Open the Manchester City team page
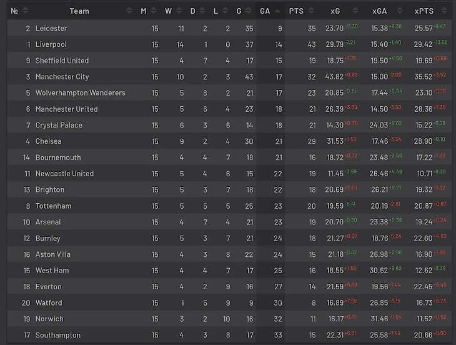Screen dimensions: 456x345 click(x=62, y=77)
